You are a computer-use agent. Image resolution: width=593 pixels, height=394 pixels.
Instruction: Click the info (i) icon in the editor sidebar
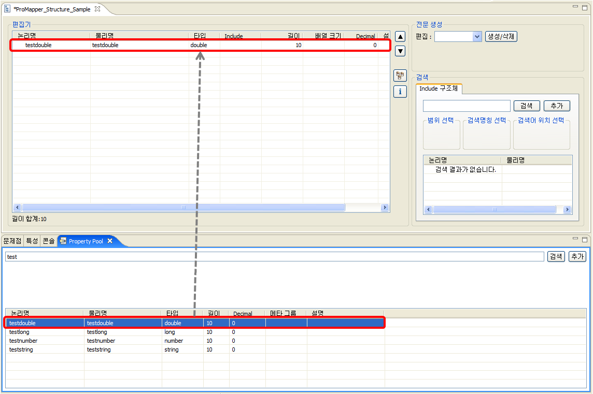pos(400,92)
